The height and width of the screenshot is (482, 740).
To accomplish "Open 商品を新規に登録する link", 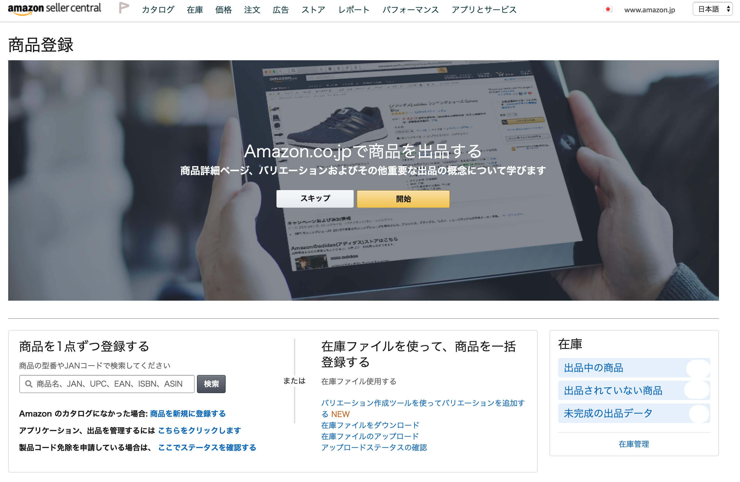I will [188, 414].
